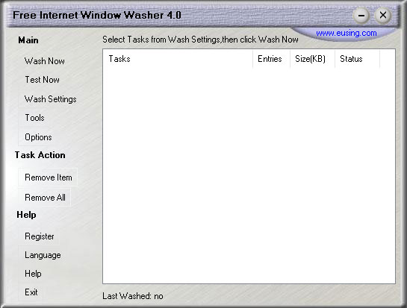This screenshot has width=407, height=308.
Task: Open the Tools section
Action: pyautogui.click(x=34, y=118)
